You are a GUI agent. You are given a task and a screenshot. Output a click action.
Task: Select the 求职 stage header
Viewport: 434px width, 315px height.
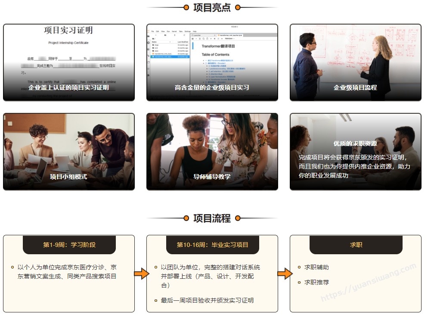coord(356,245)
